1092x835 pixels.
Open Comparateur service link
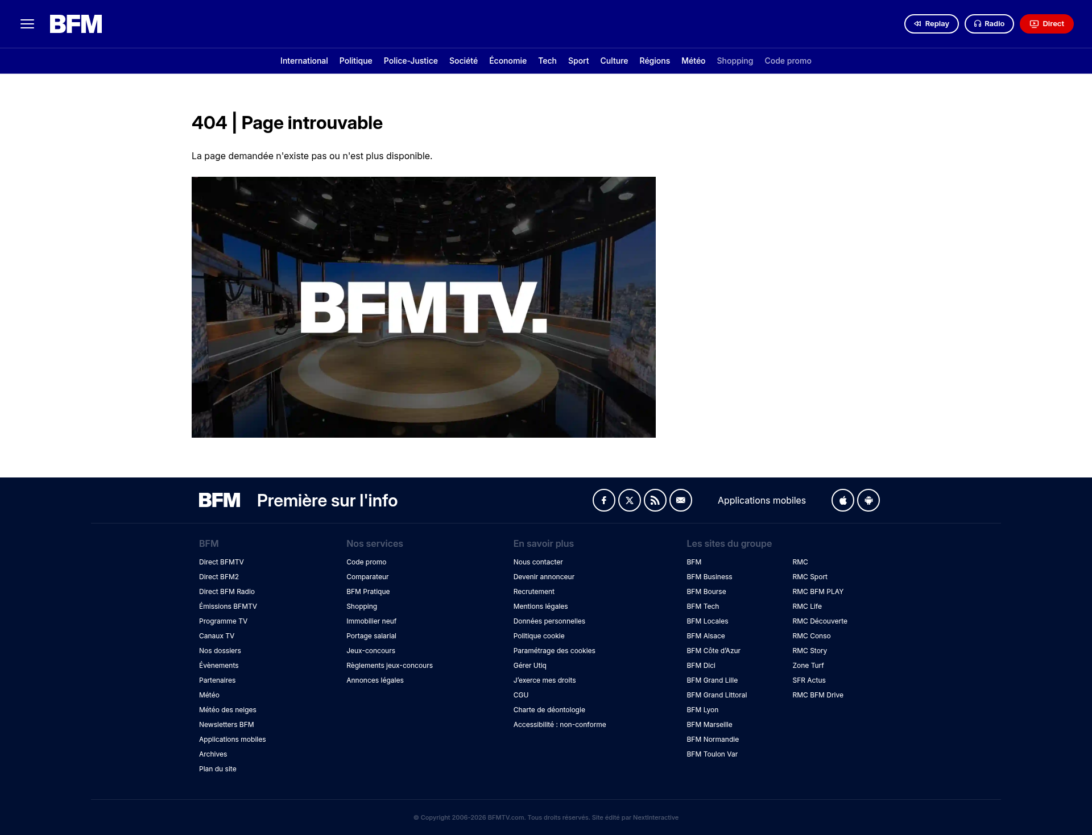click(x=367, y=577)
